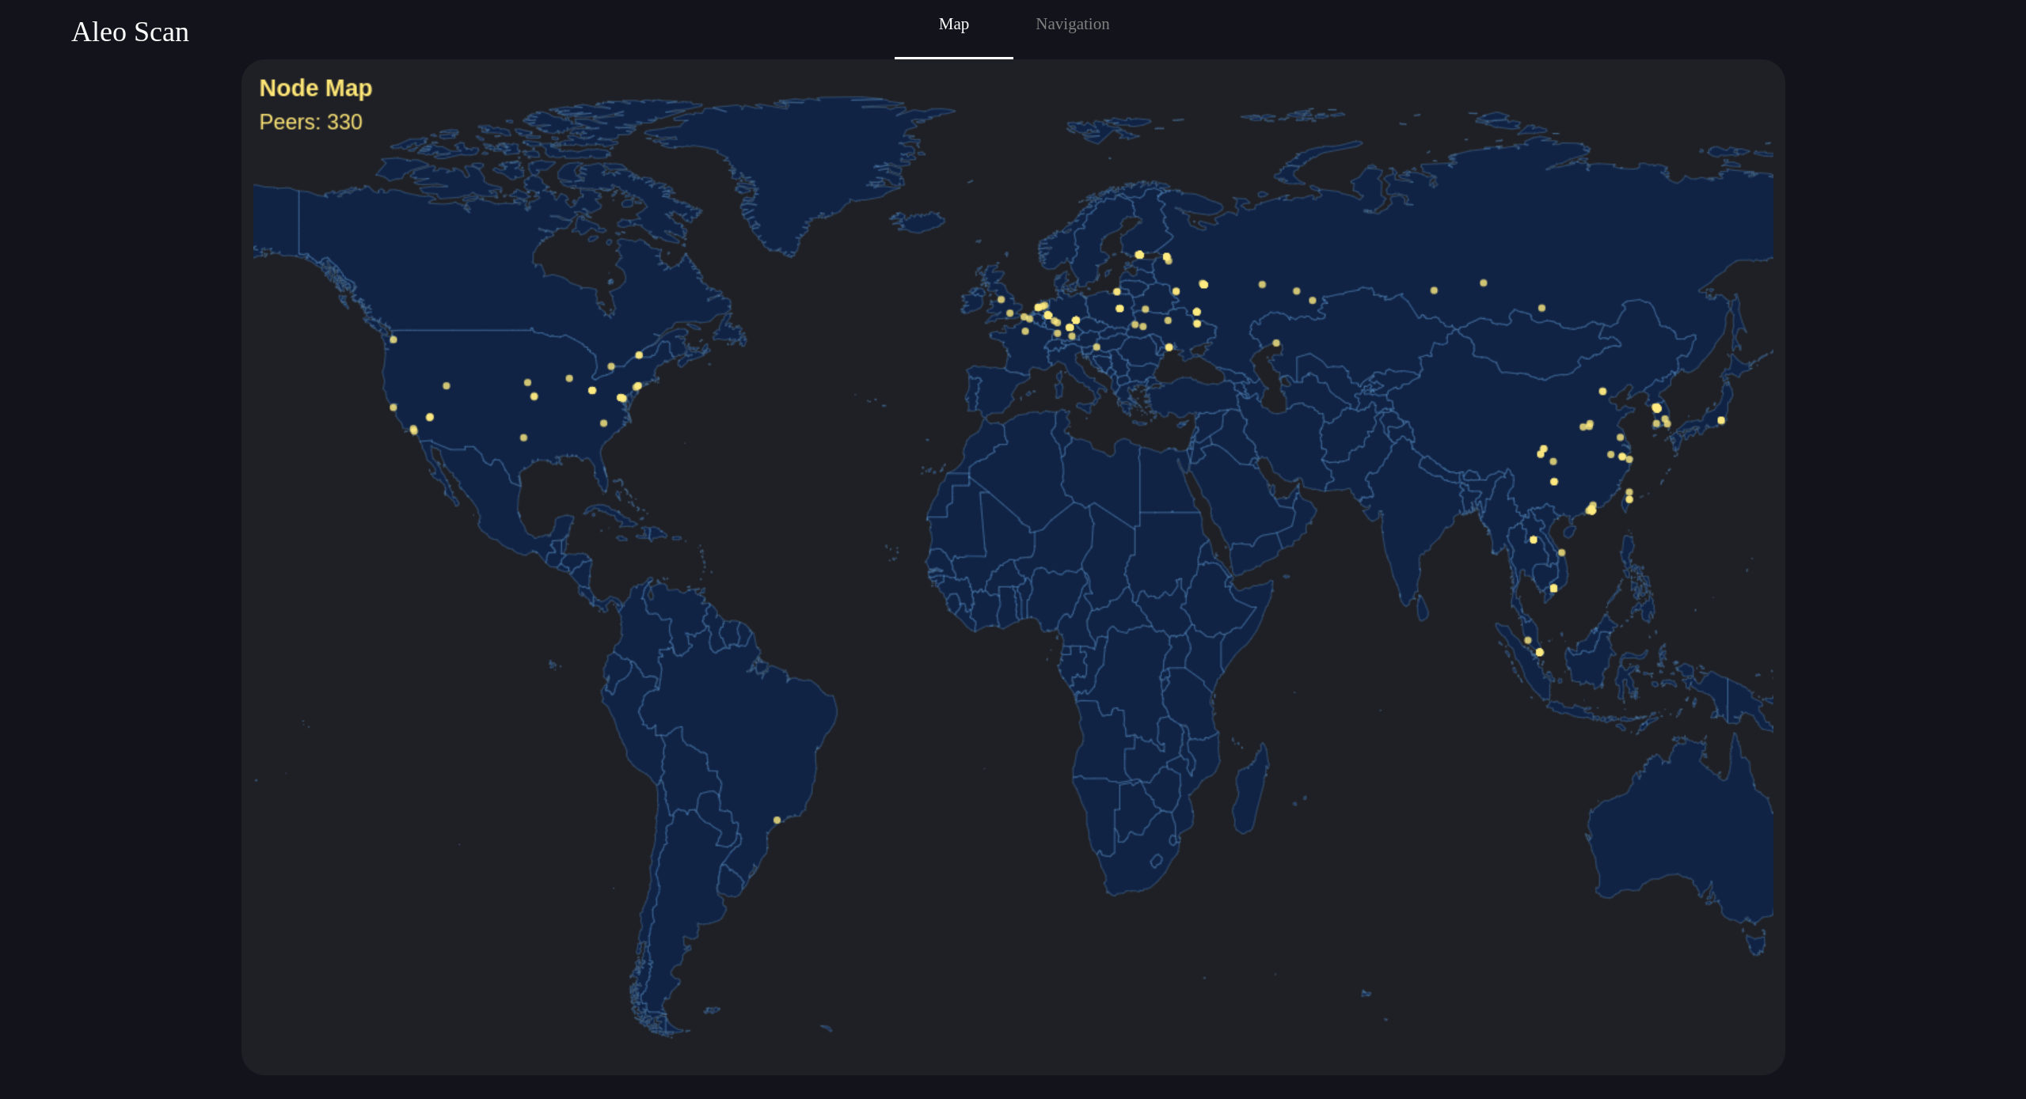Select the node marker in Brazil
This screenshot has height=1099, width=2026.
click(777, 820)
